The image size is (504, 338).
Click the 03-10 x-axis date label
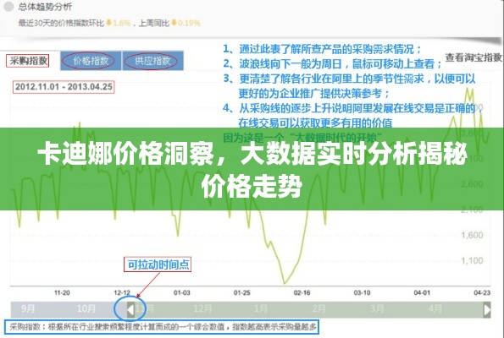(362, 292)
